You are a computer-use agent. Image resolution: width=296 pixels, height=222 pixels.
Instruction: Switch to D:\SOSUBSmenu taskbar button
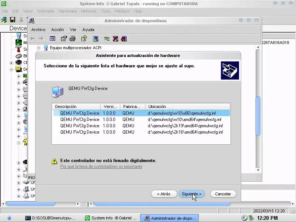(x=51, y=218)
